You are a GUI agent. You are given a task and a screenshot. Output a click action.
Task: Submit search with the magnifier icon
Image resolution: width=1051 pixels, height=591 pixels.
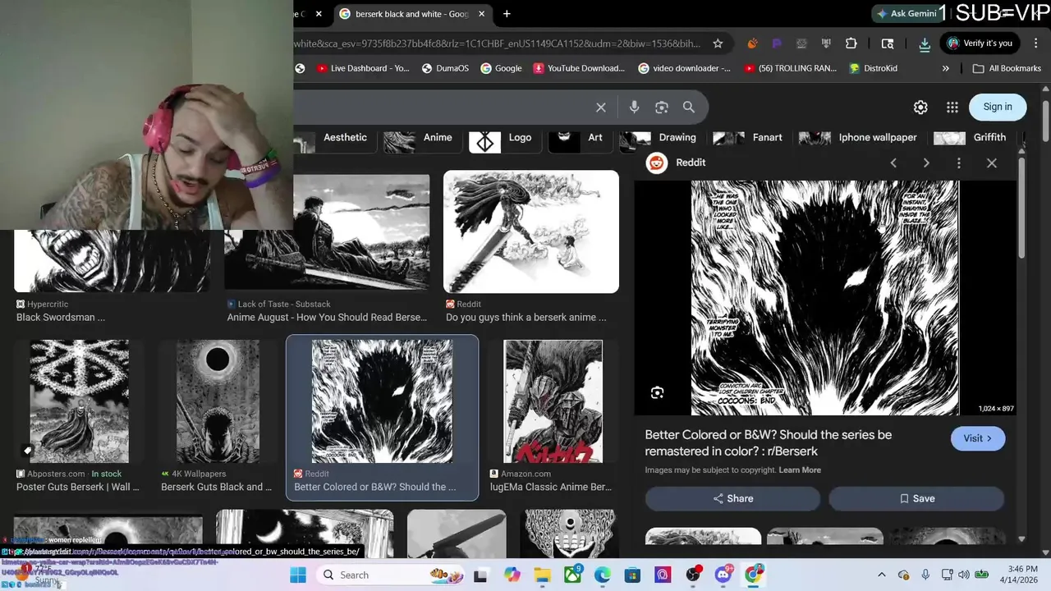689,108
